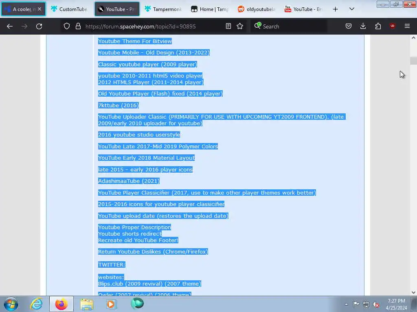Image resolution: width=417 pixels, height=312 pixels.
Task: Open the downloads panel
Action: pyautogui.click(x=363, y=26)
